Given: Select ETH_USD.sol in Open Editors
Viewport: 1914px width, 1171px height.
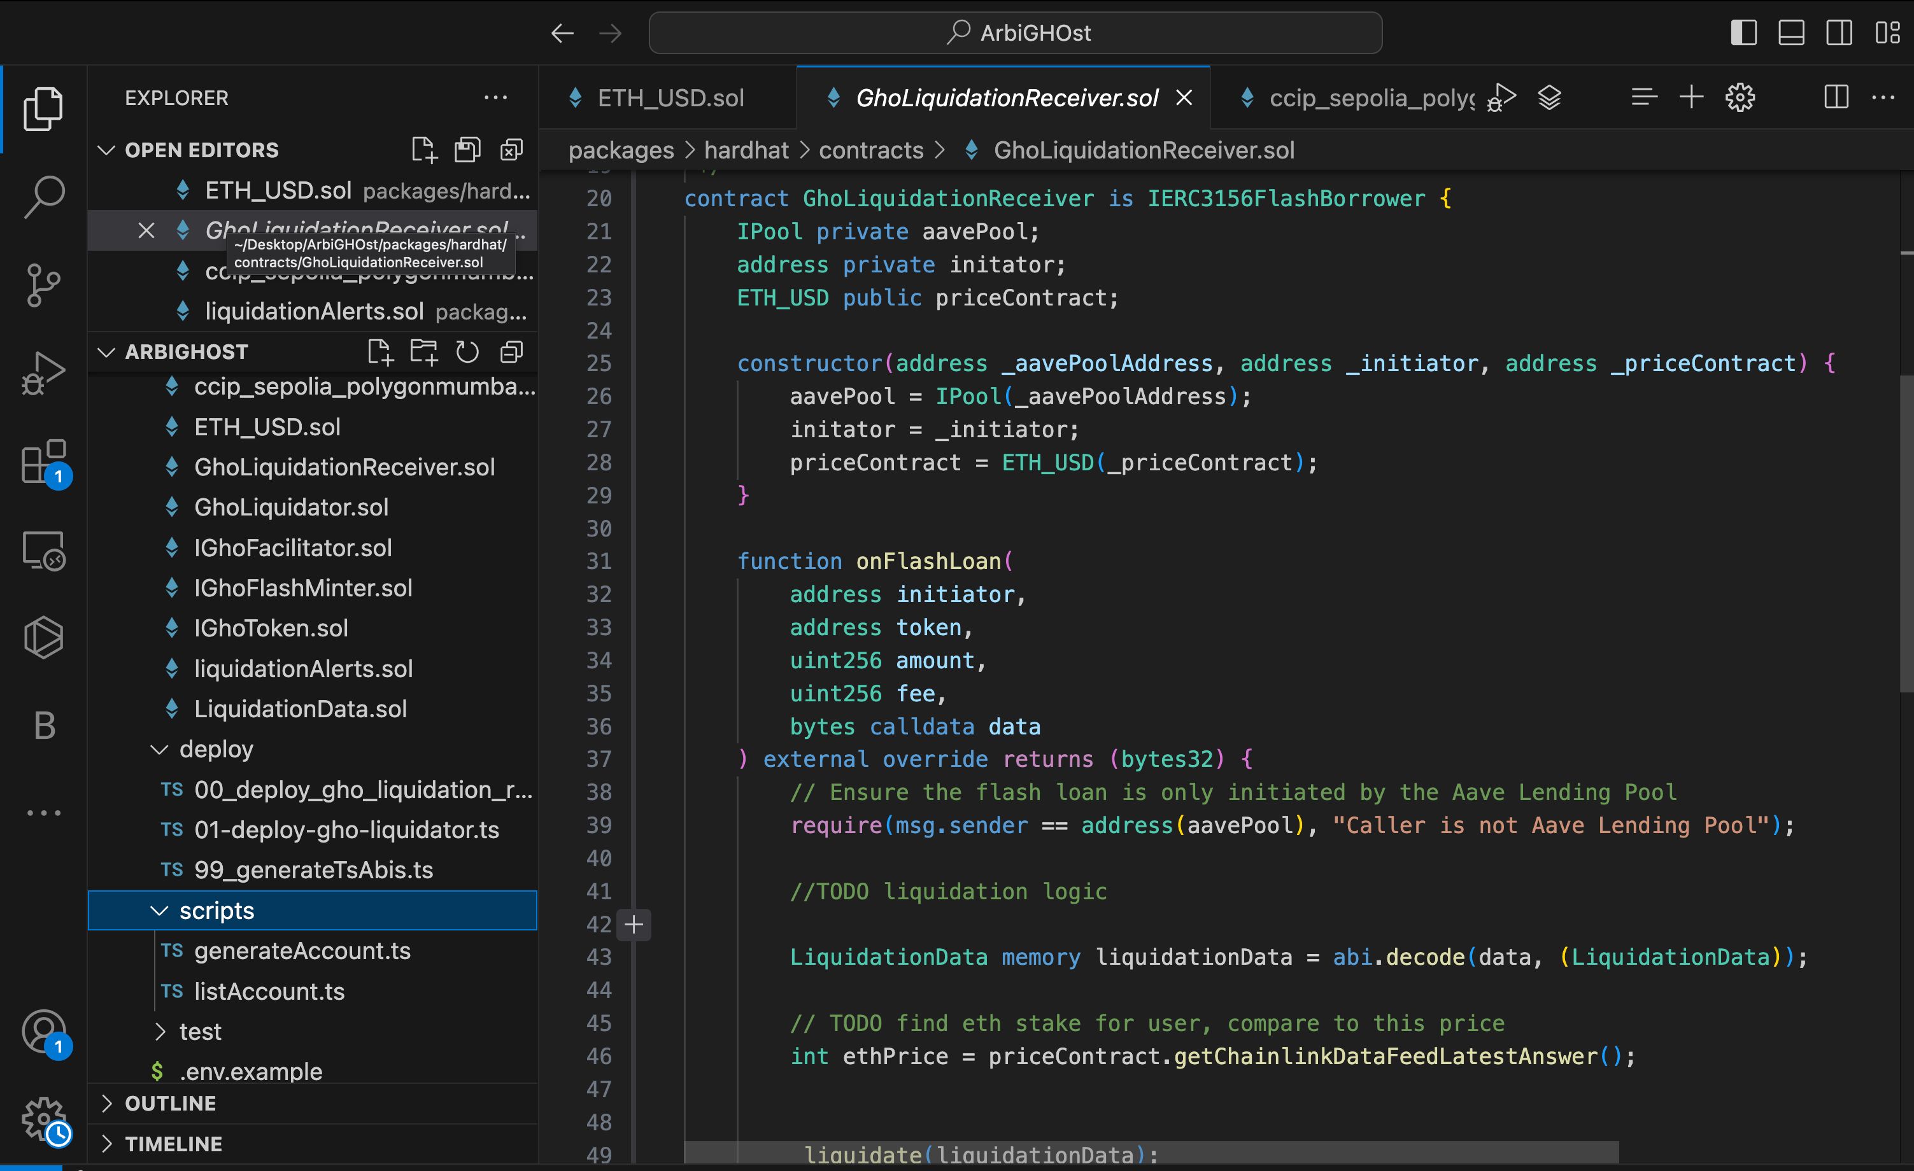Looking at the screenshot, I should coord(312,190).
